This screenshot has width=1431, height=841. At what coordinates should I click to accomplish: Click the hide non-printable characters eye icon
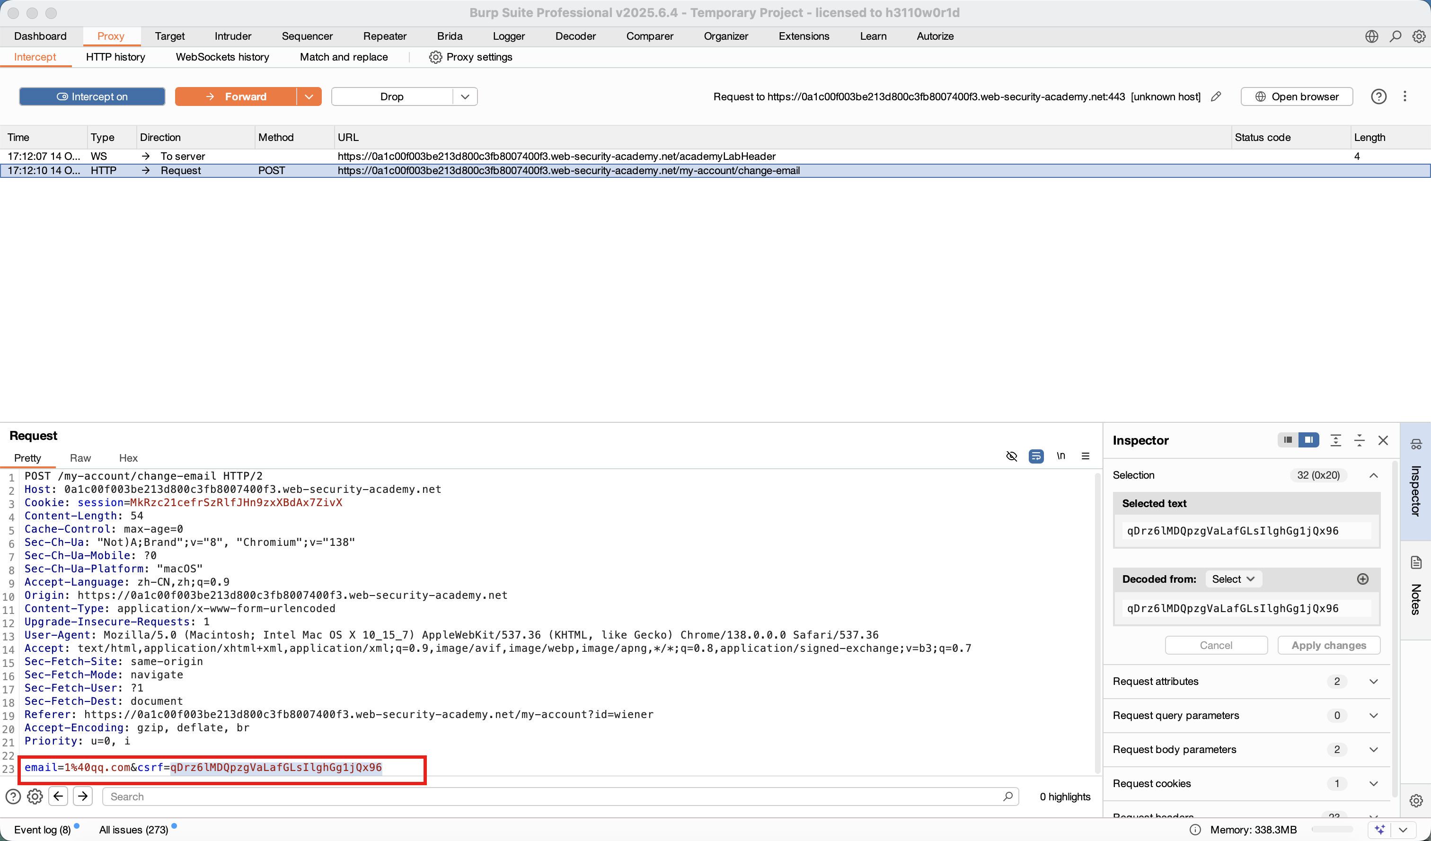[1011, 456]
